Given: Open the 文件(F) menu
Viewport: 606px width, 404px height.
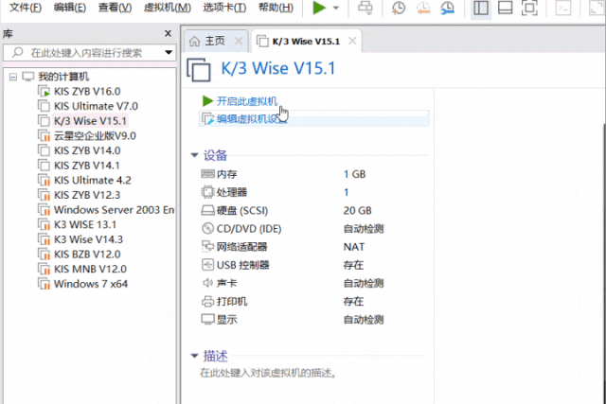Looking at the screenshot, I should coord(26,8).
